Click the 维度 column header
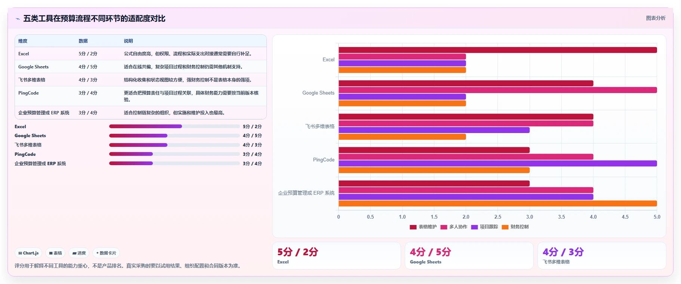Viewport: 681px width, 284px height. coord(23,41)
